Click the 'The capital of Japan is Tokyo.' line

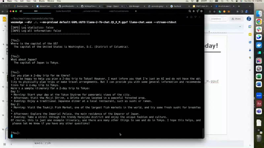point(37,63)
